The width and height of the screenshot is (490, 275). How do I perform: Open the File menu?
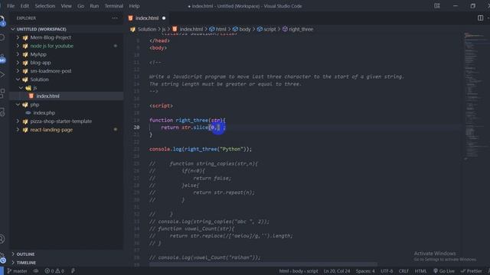click(x=11, y=6)
